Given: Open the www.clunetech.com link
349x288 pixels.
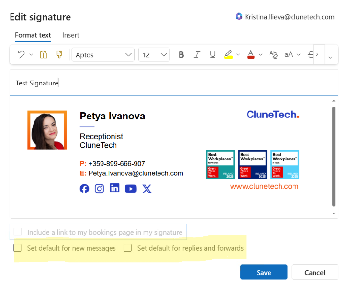Looking at the screenshot, I should click(264, 186).
